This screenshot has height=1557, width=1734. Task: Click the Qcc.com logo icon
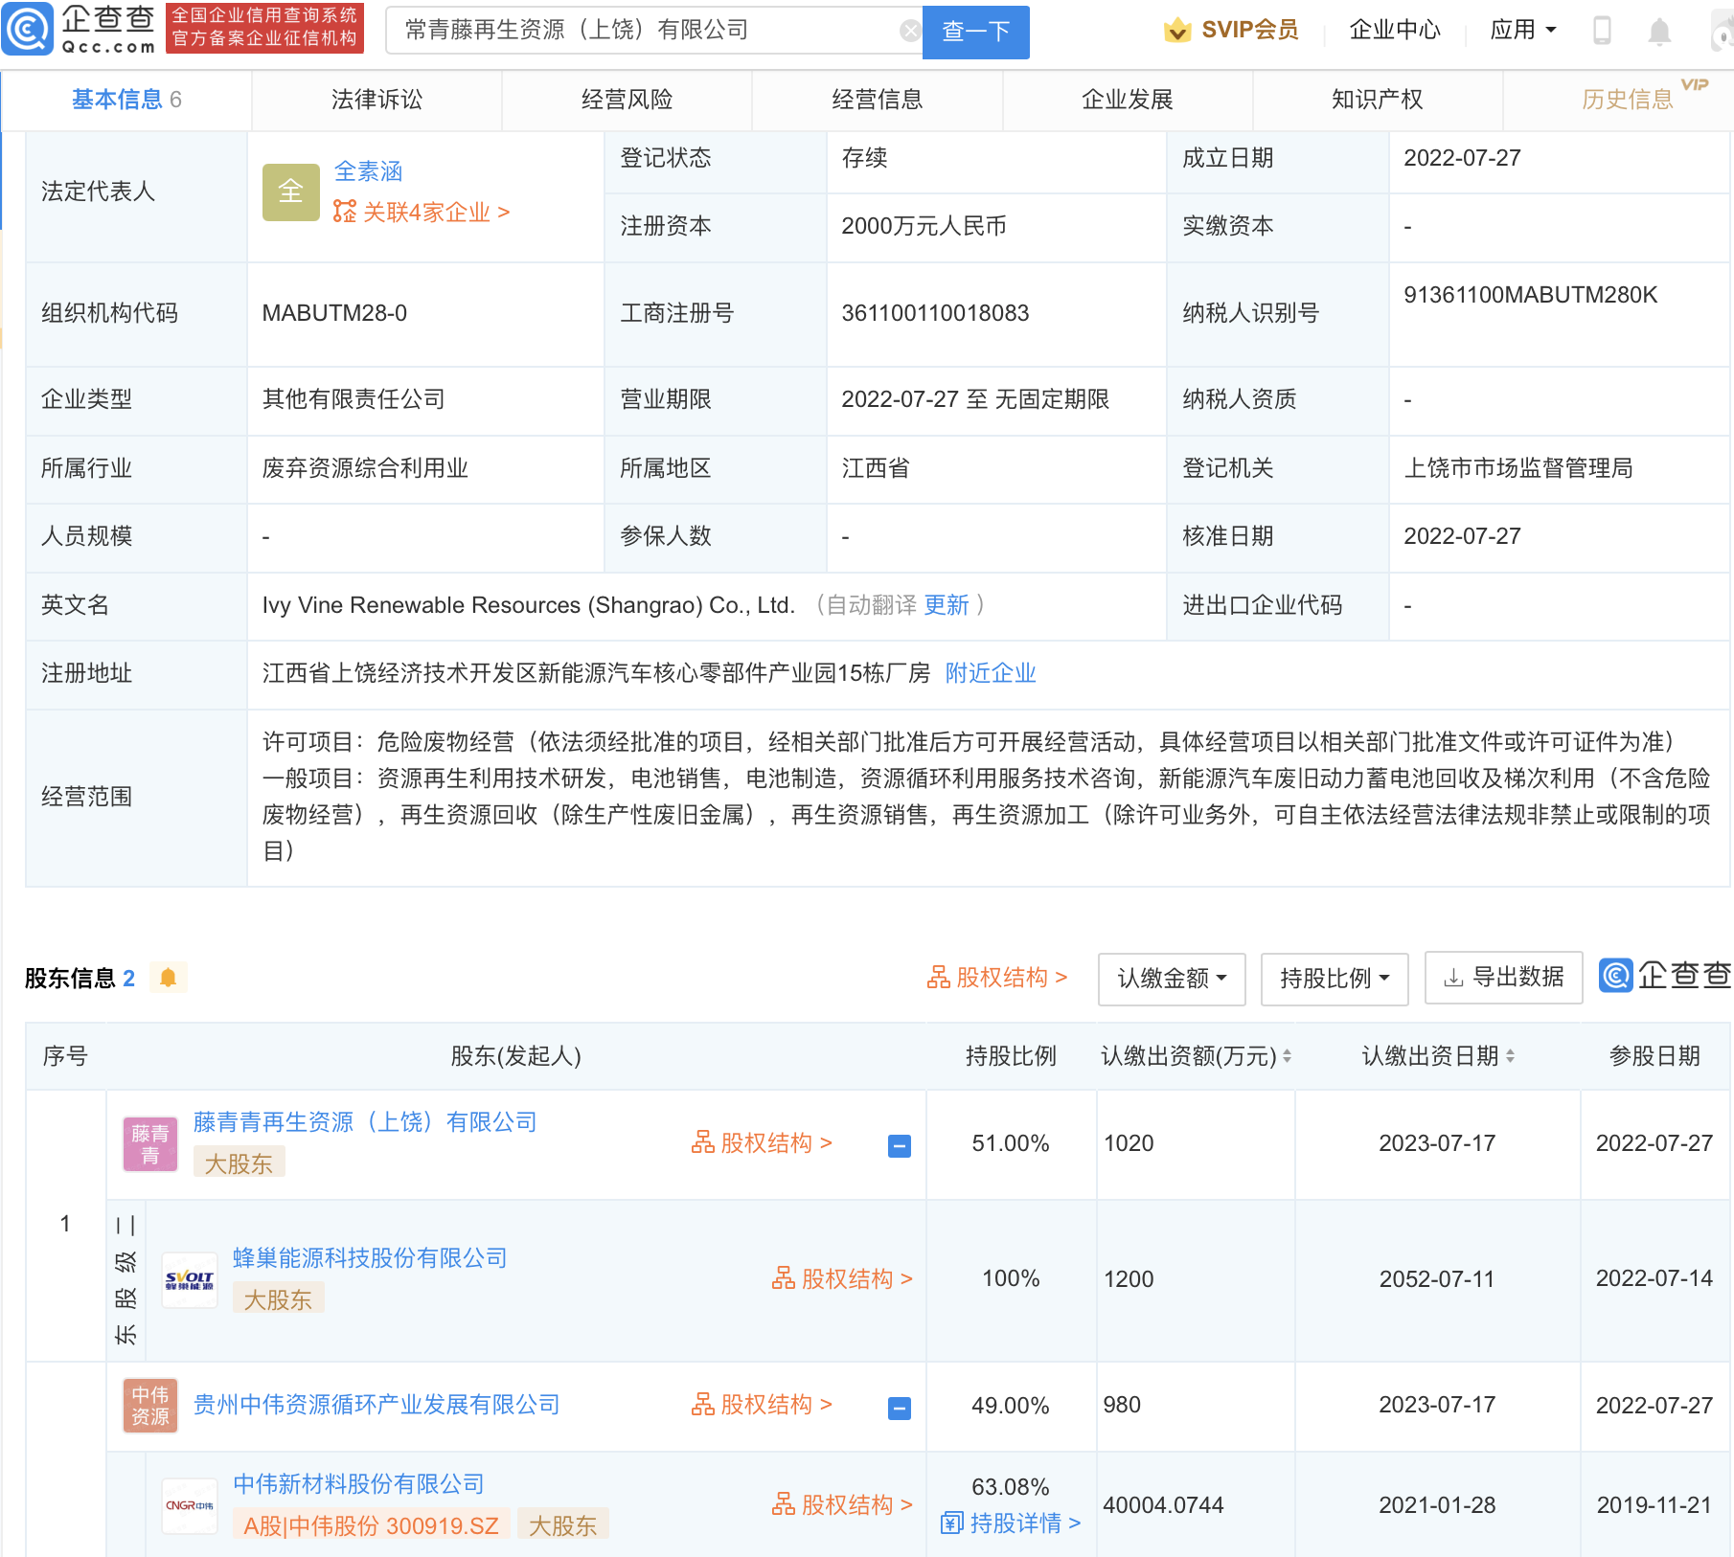click(x=28, y=30)
